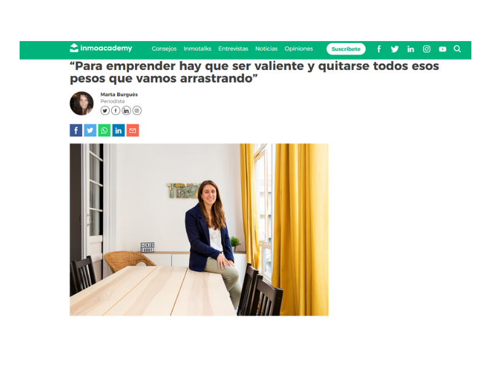Open Marta Burgués author link
This screenshot has width=491, height=368.
tap(119, 94)
